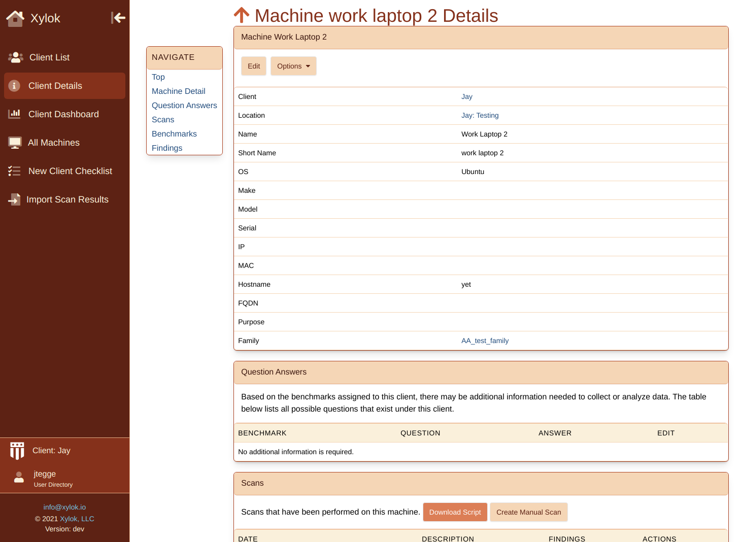
Task: Click the Client Dashboard chart icon
Action: coord(14,114)
